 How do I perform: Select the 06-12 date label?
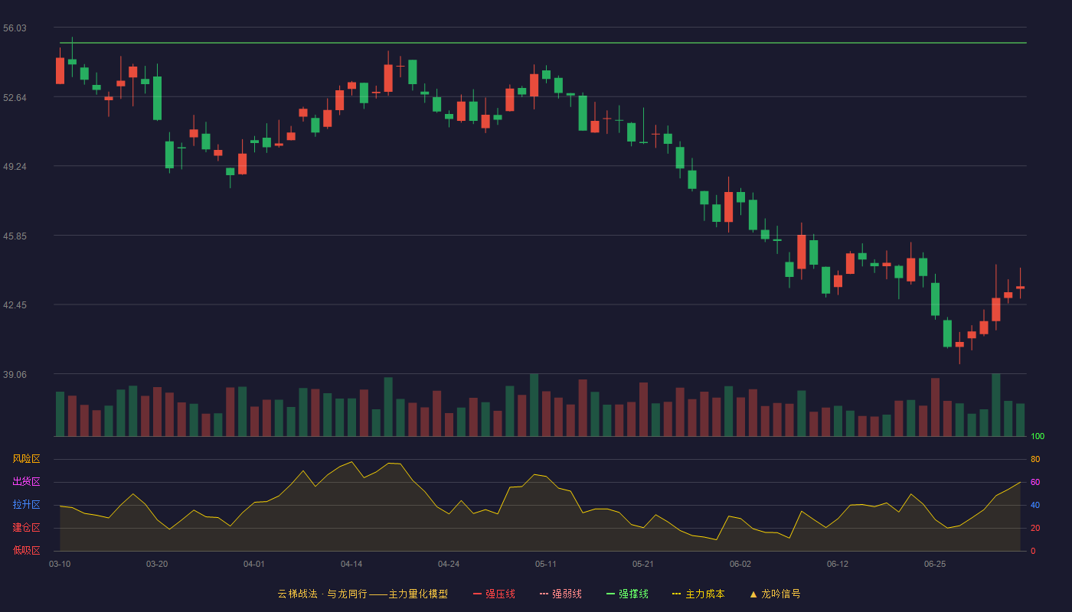pyautogui.click(x=838, y=564)
